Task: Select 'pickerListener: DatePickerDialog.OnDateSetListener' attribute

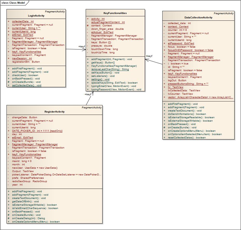Action: [x=57, y=175]
